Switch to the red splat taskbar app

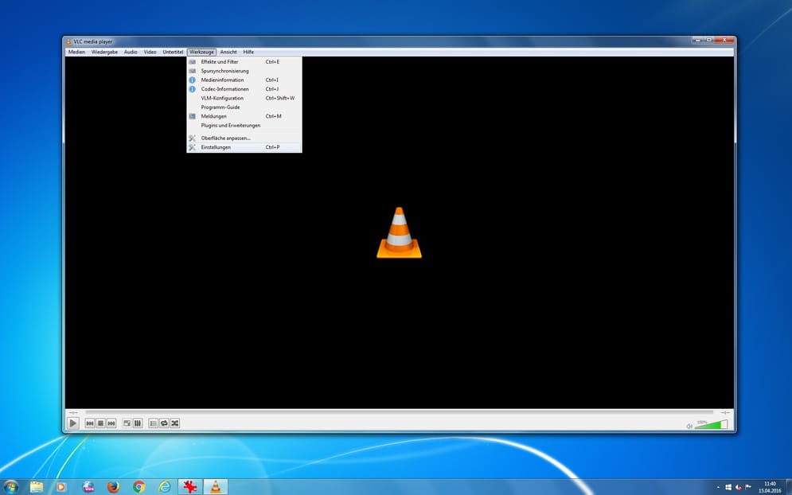click(x=190, y=487)
